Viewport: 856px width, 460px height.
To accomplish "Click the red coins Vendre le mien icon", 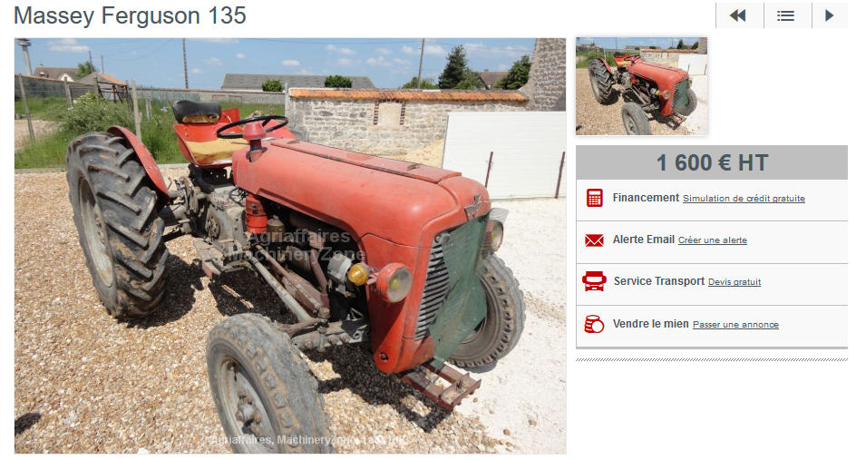I will coord(595,324).
